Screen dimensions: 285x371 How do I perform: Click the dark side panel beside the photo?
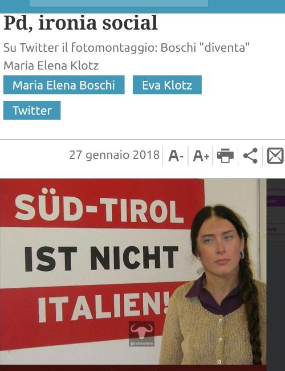click(x=276, y=272)
